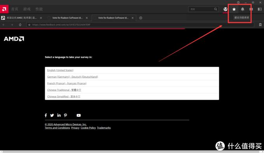This screenshot has height=153, width=264.
Task: Click the magnifier search icon
Action: 216,9
